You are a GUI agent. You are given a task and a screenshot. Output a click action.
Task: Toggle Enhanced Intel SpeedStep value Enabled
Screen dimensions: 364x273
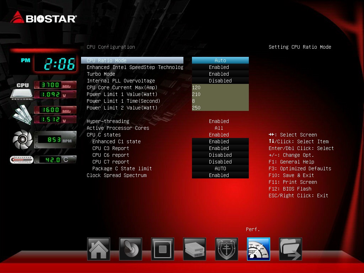[x=220, y=67]
